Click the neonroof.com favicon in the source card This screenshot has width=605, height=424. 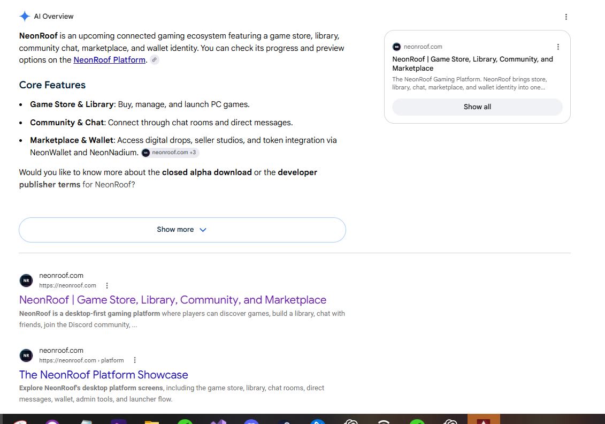tap(396, 47)
